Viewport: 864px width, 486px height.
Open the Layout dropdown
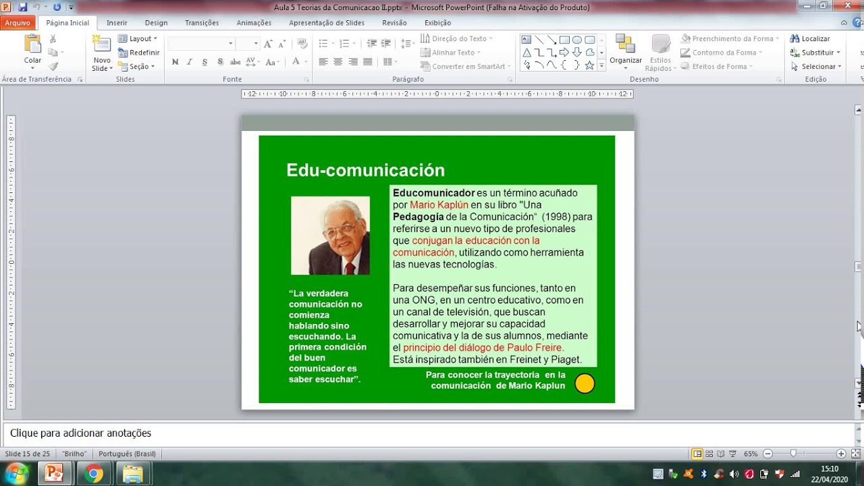coord(138,38)
